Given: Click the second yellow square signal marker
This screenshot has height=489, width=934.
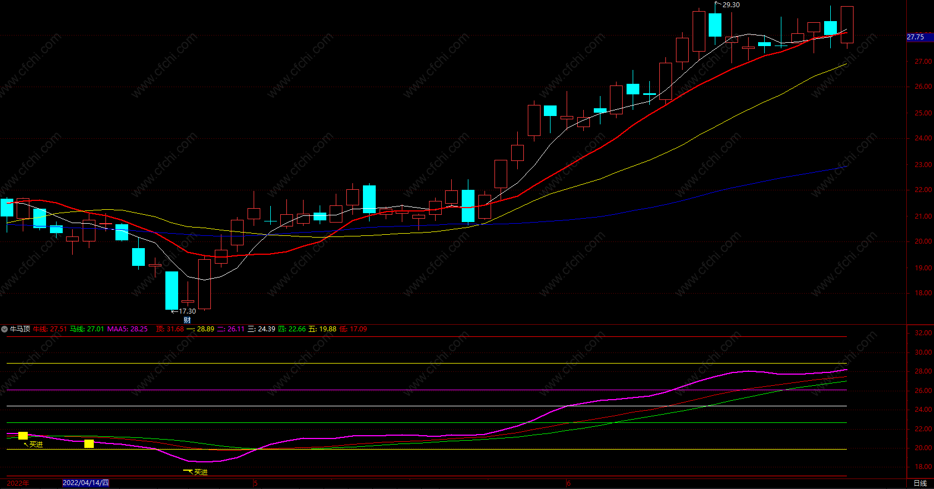Looking at the screenshot, I should pyautogui.click(x=89, y=443).
